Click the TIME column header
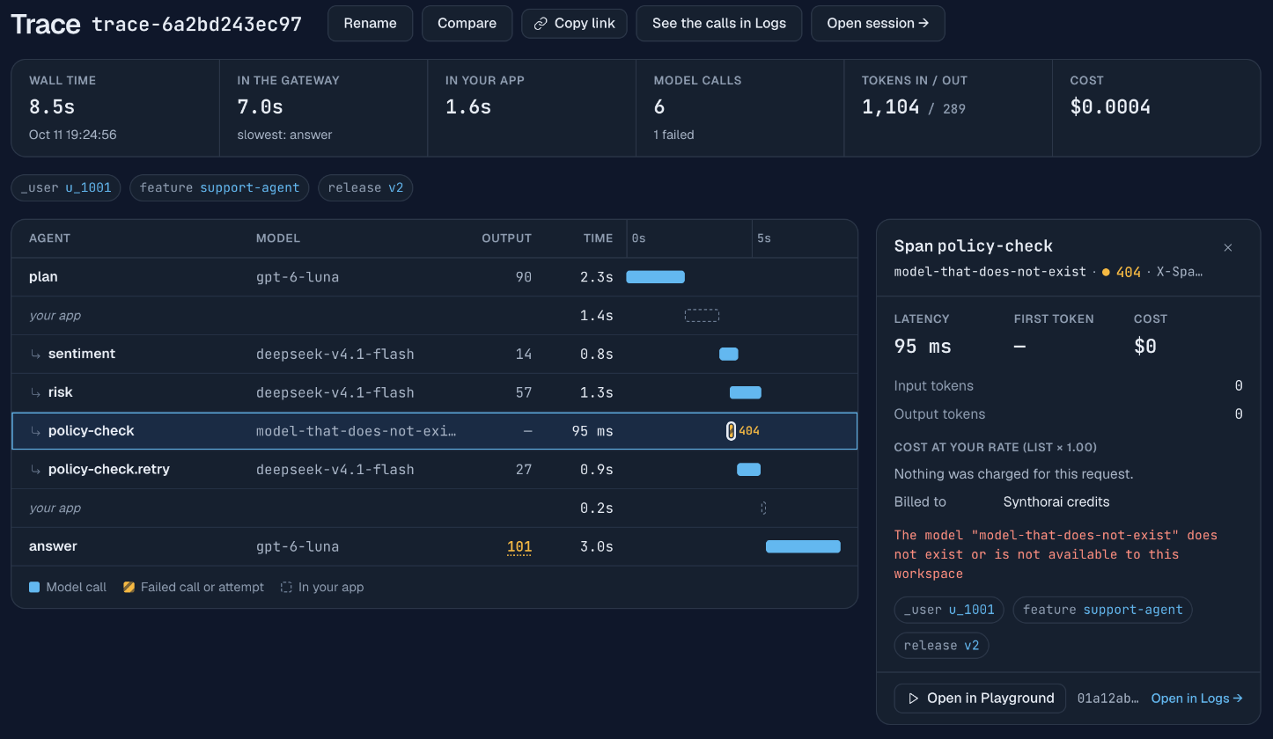1273x739 pixels. click(598, 238)
